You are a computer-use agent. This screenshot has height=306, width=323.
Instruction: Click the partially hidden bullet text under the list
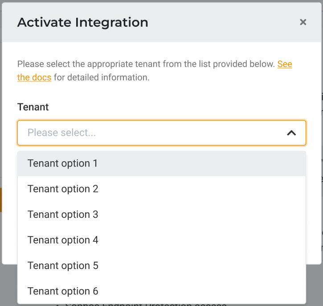coord(147,305)
